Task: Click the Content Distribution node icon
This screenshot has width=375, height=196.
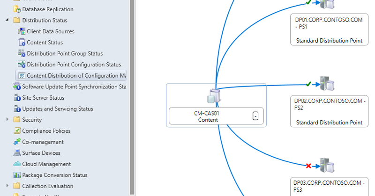Action: click(x=22, y=75)
